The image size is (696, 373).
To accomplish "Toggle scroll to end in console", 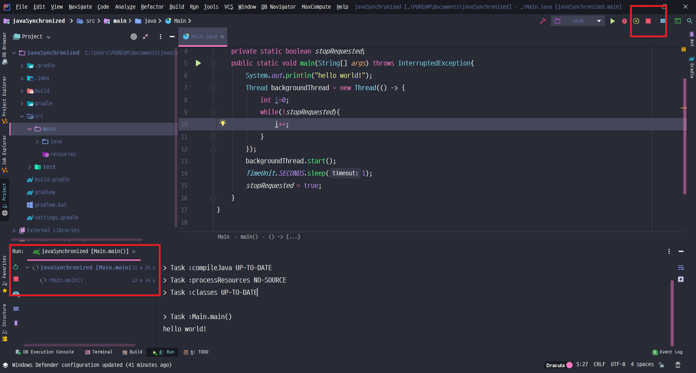I will [x=681, y=279].
